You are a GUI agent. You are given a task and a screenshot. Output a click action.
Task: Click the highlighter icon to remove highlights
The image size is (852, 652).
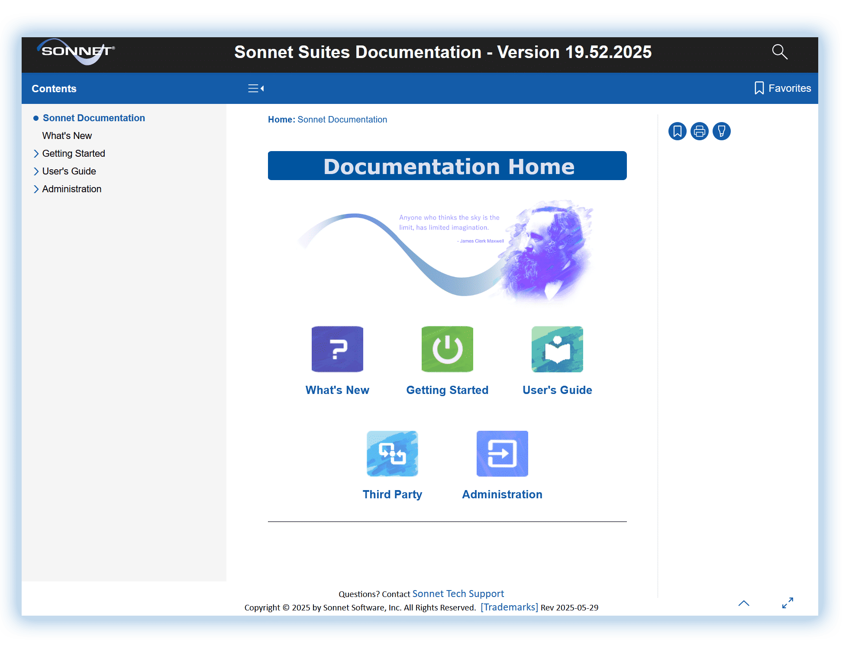point(722,132)
